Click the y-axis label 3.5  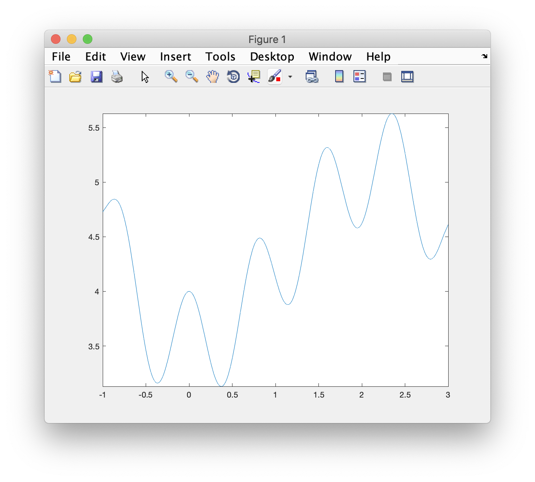coord(94,346)
